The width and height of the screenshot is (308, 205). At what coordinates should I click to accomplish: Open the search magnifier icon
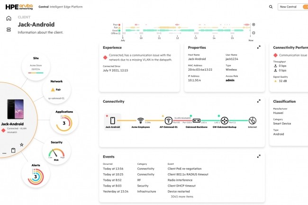click(271, 7)
